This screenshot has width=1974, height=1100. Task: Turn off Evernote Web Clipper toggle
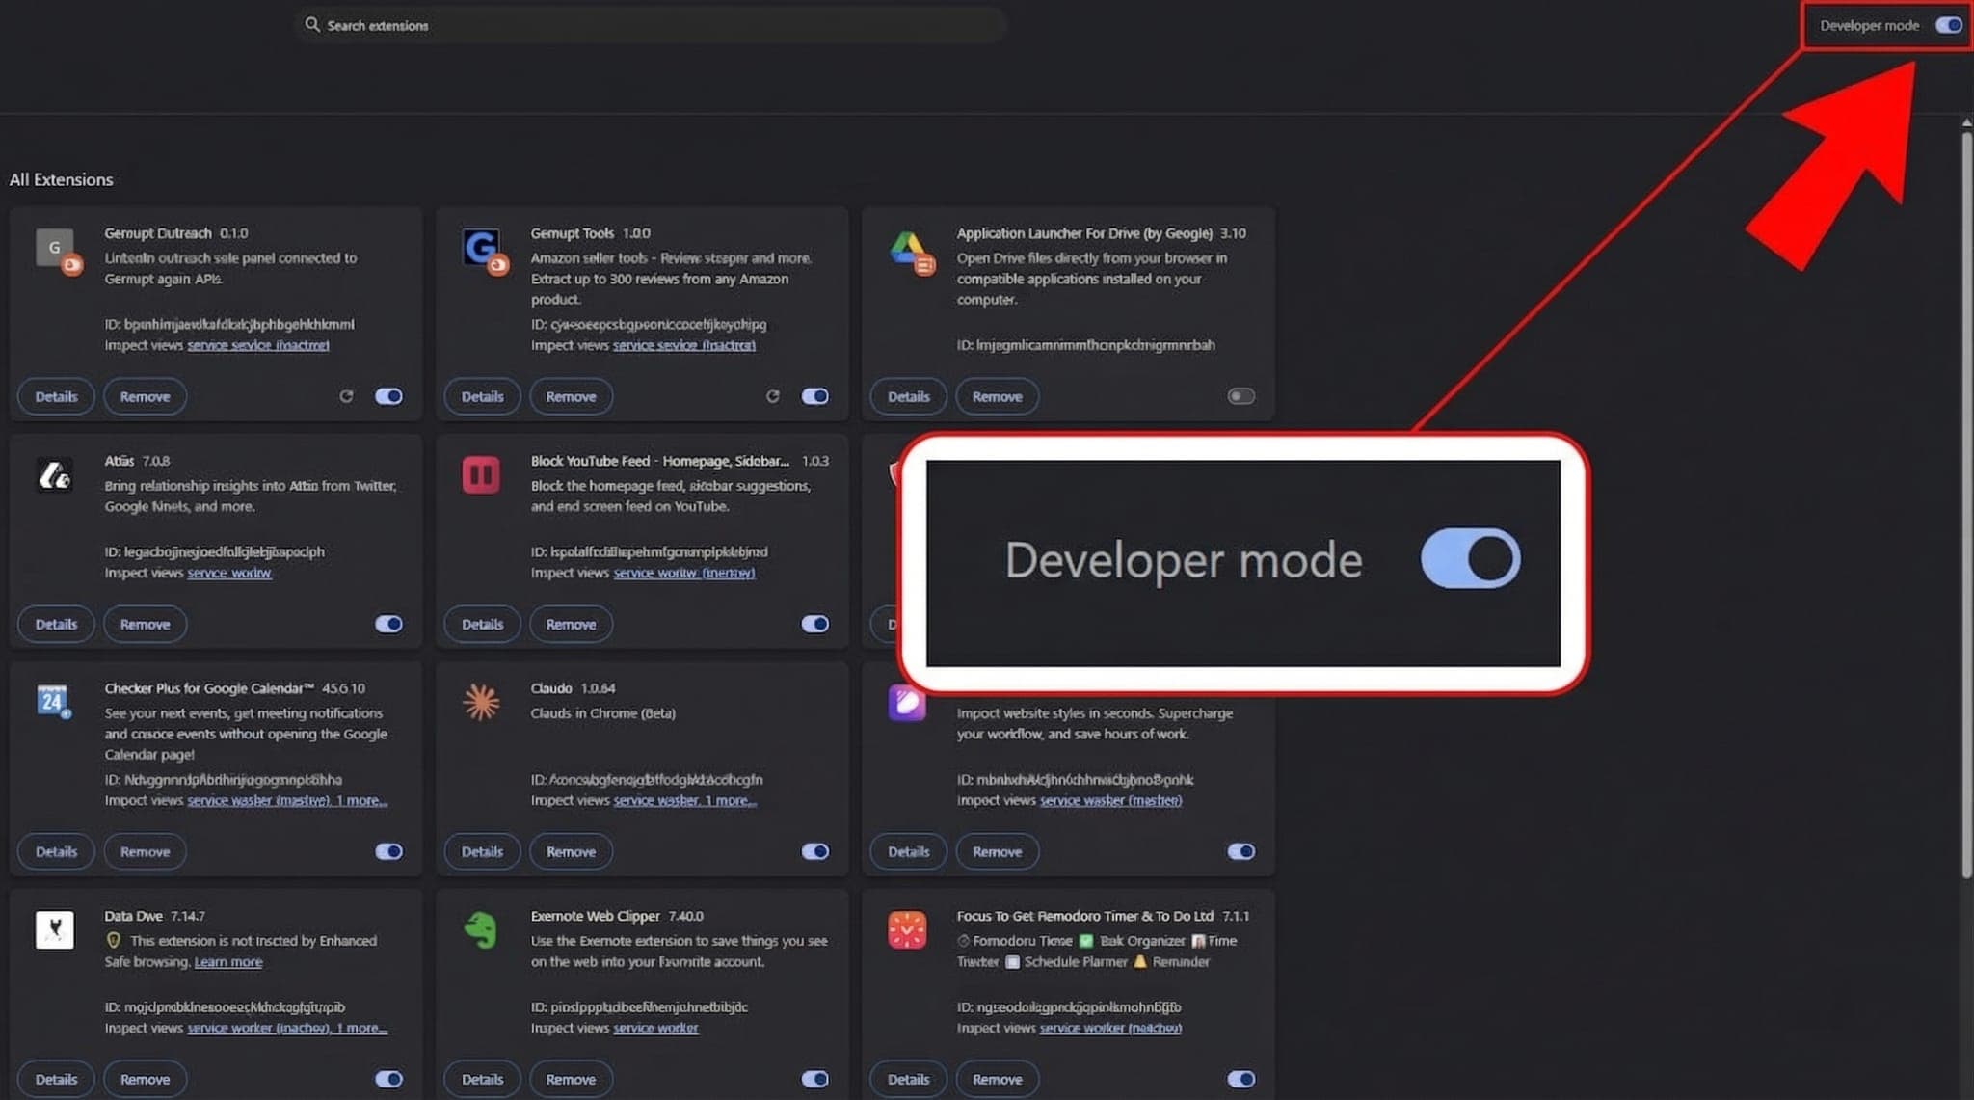coord(814,1079)
